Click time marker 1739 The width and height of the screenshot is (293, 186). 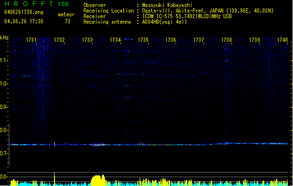pos(254,40)
